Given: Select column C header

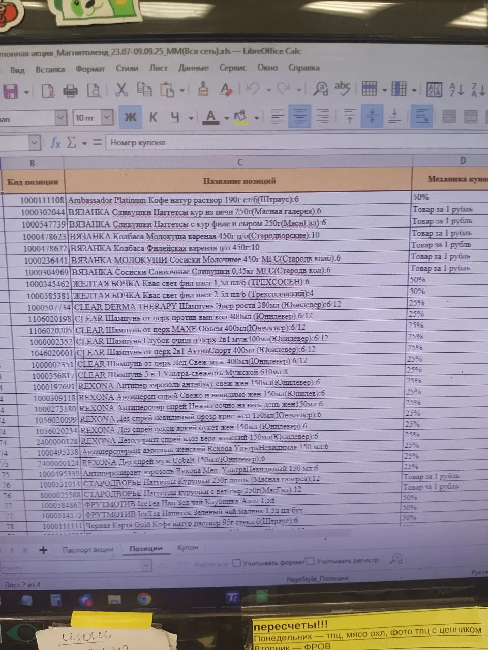Looking at the screenshot, I should tap(239, 162).
